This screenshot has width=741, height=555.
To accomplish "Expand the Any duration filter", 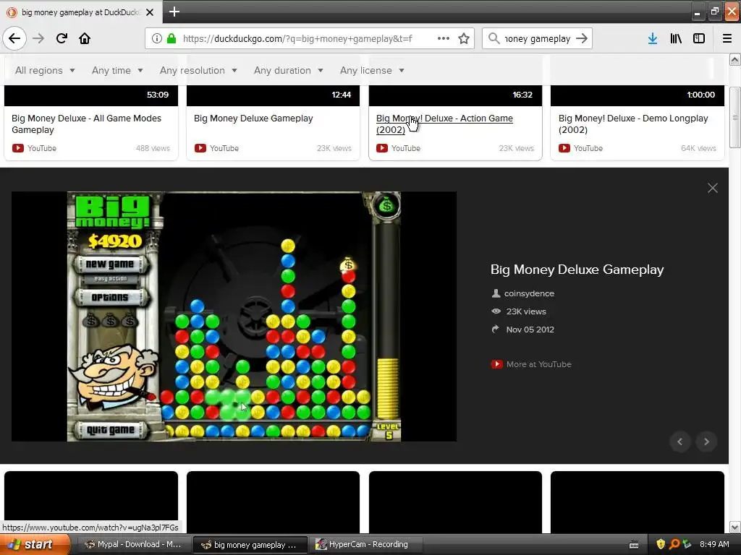I will (x=288, y=70).
